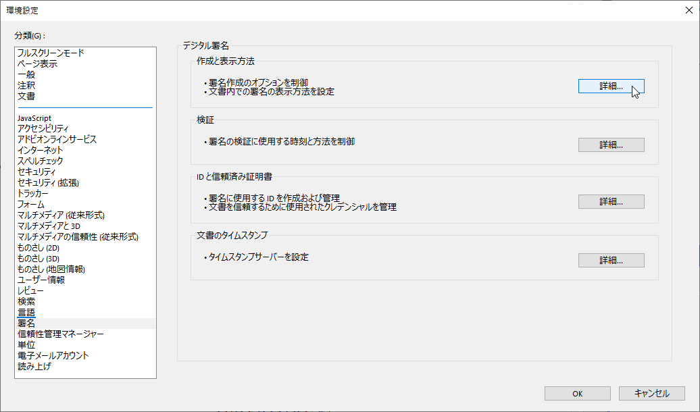Select 文書 category in list
700x412 pixels.
coord(26,96)
